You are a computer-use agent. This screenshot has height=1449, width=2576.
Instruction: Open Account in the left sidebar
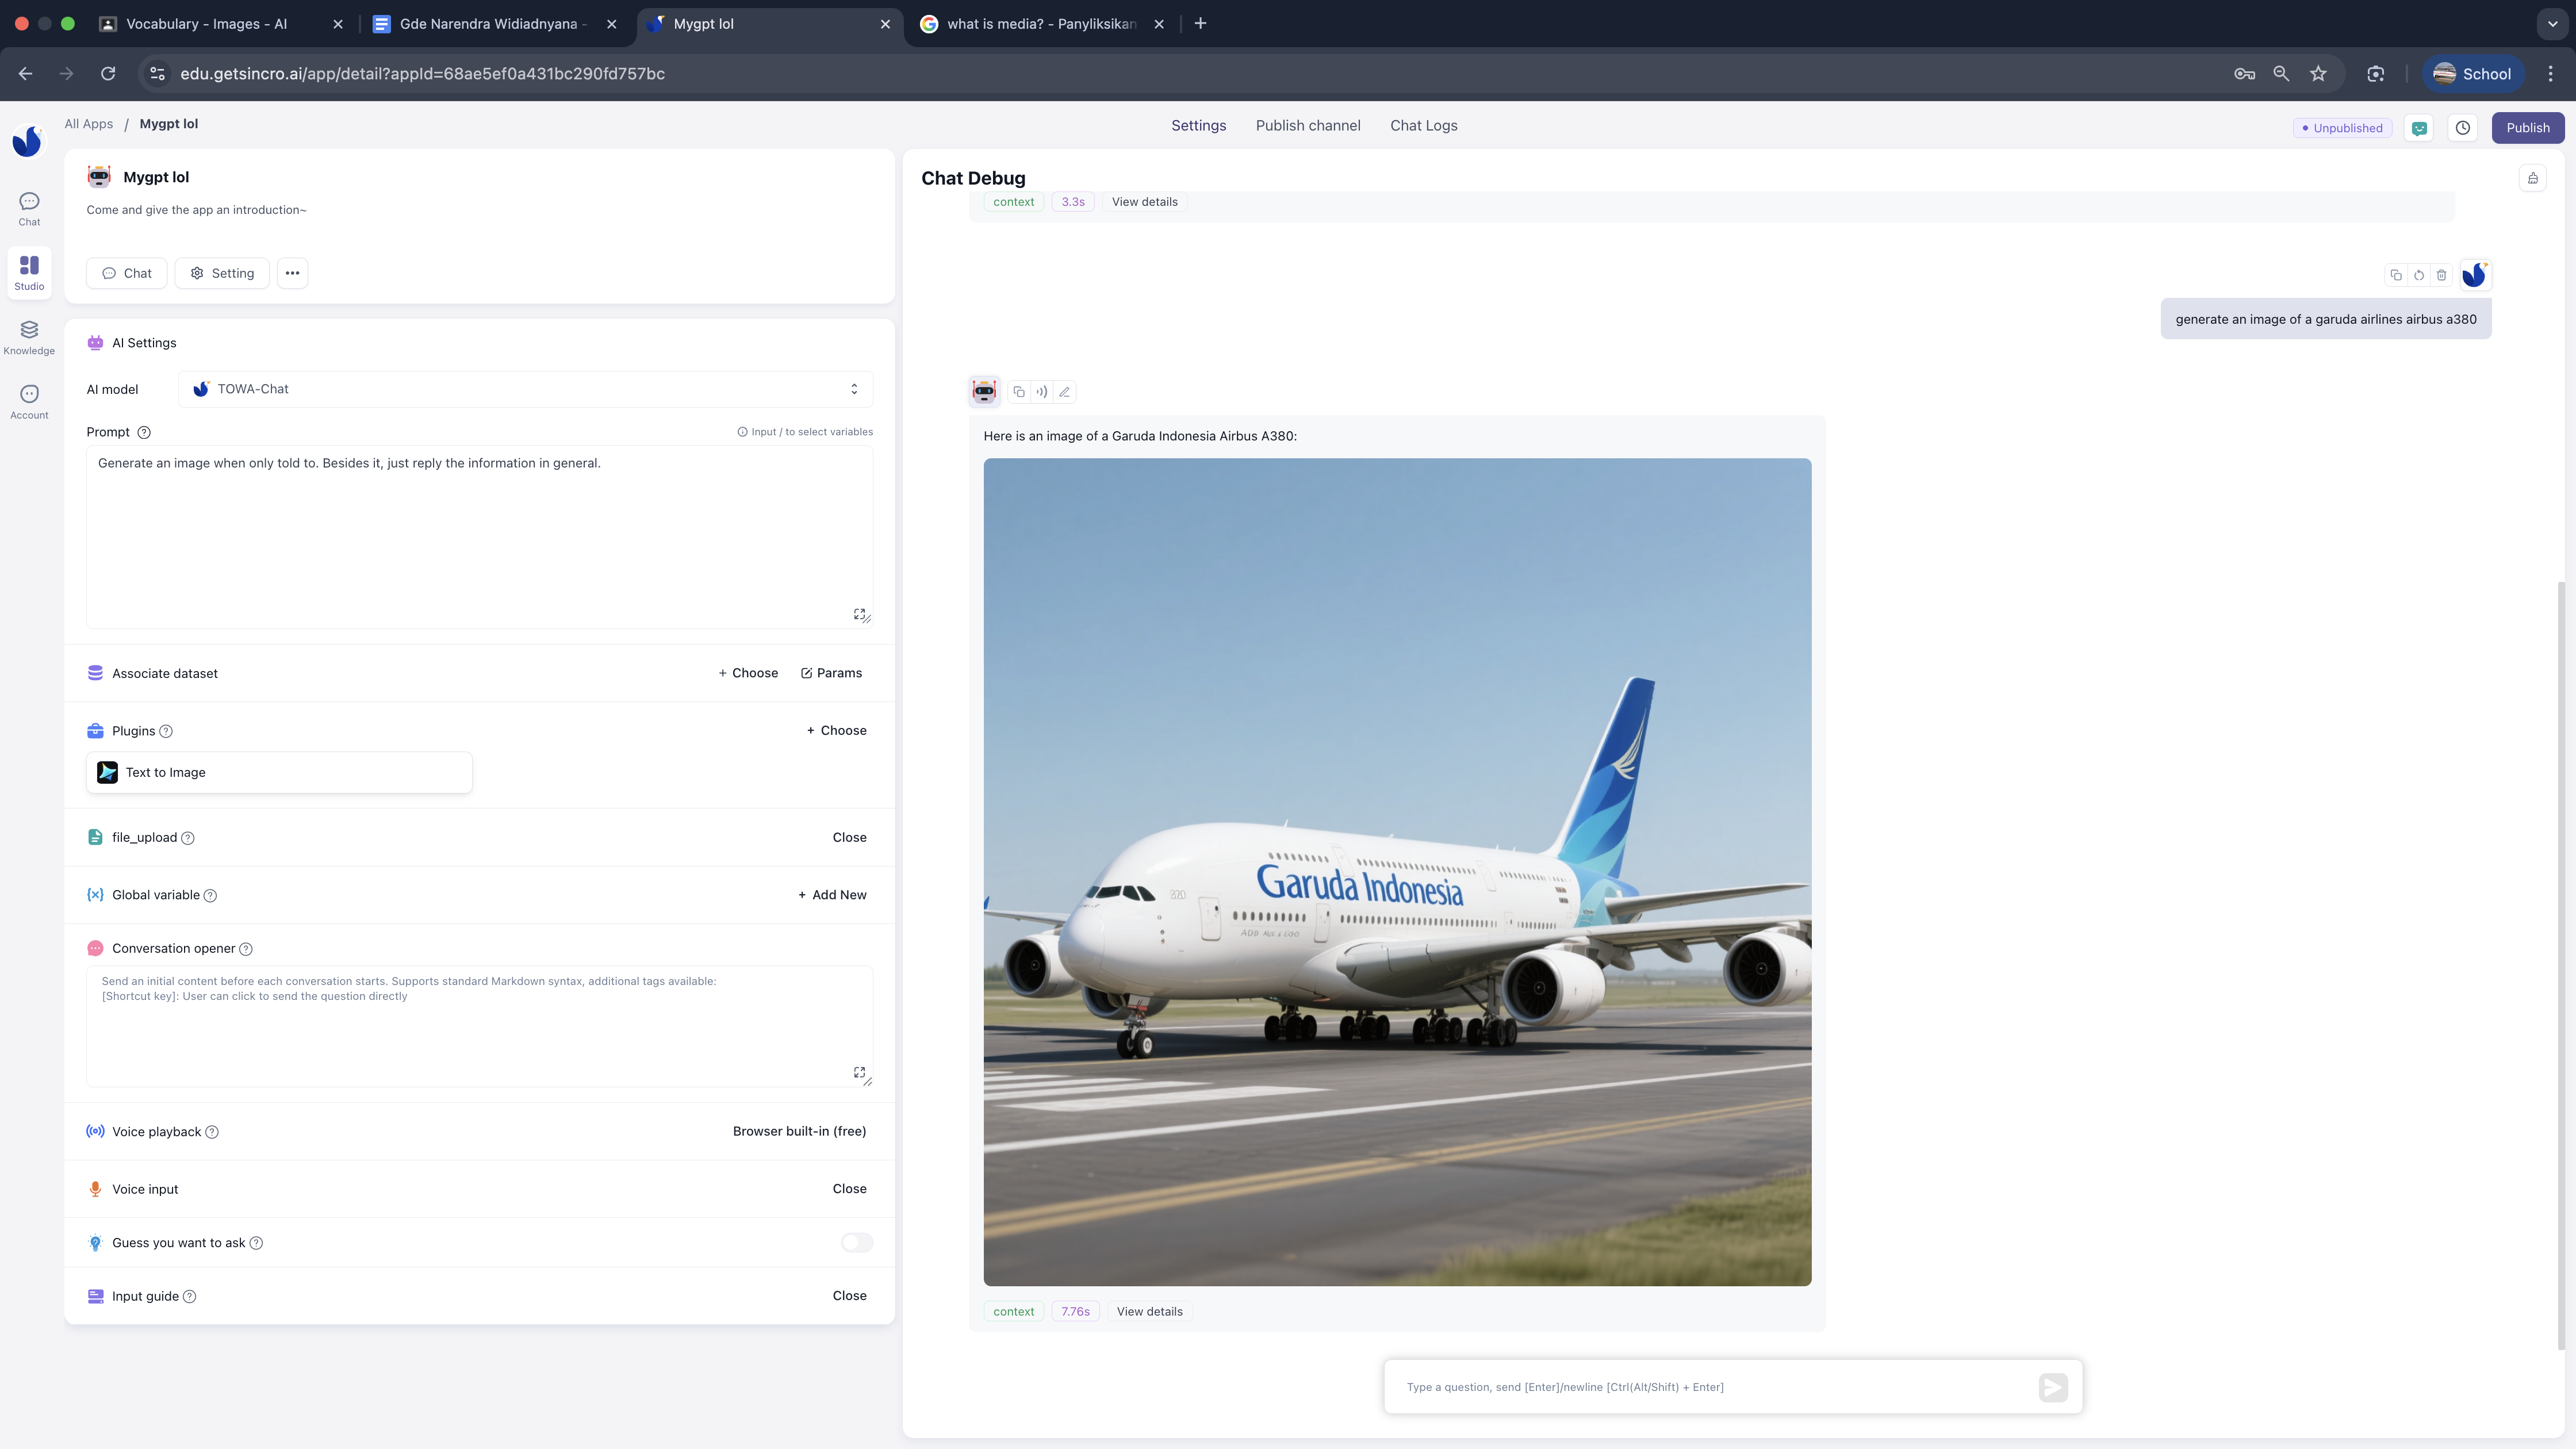(x=29, y=402)
